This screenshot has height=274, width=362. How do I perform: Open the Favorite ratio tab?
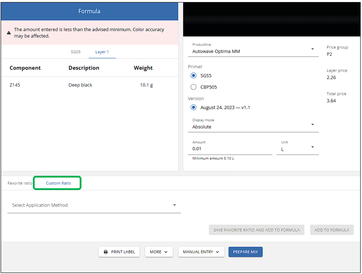coord(20,183)
